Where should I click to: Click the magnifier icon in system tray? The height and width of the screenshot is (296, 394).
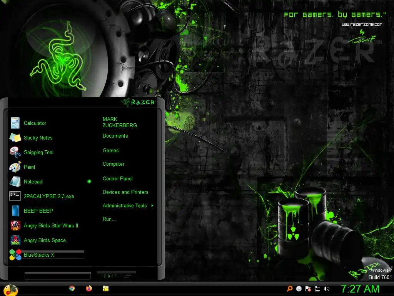tap(289, 289)
